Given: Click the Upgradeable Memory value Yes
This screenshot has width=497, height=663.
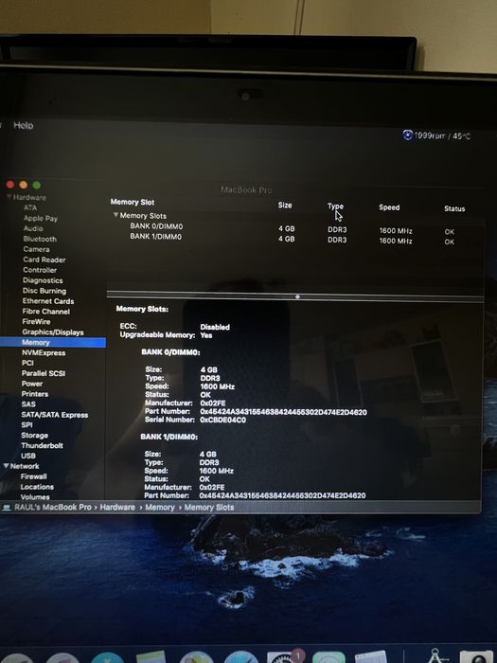Looking at the screenshot, I should (206, 335).
